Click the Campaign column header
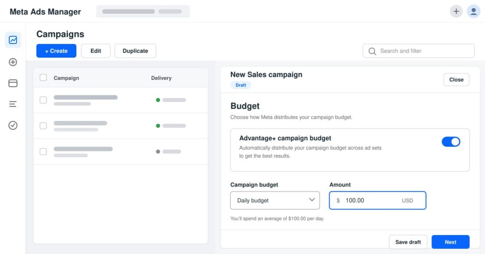This screenshot has height=254, width=485. click(66, 78)
